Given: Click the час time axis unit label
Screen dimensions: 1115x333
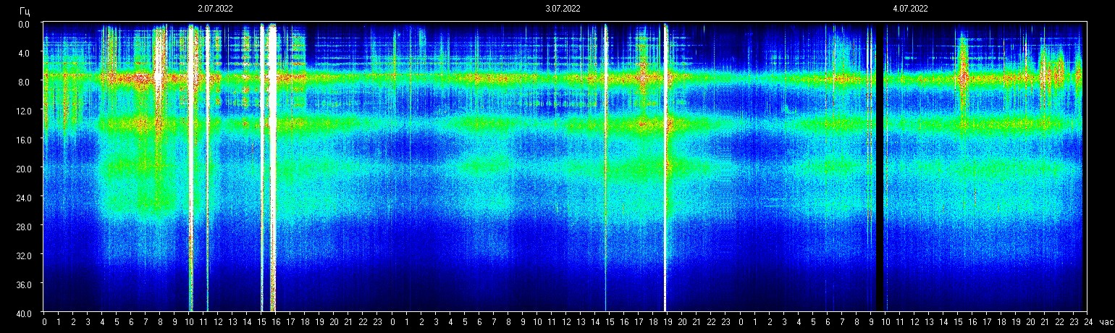Looking at the screenshot, I should tap(1105, 322).
